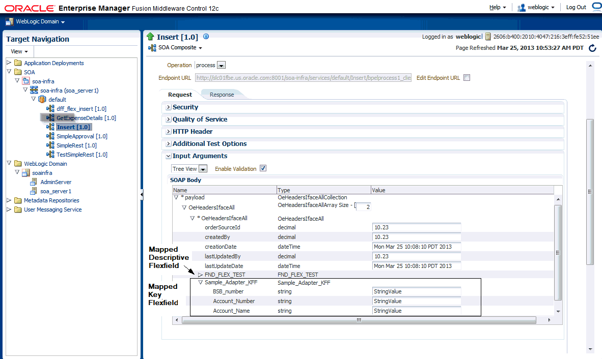Collapse the Input Arguments section

click(168, 156)
